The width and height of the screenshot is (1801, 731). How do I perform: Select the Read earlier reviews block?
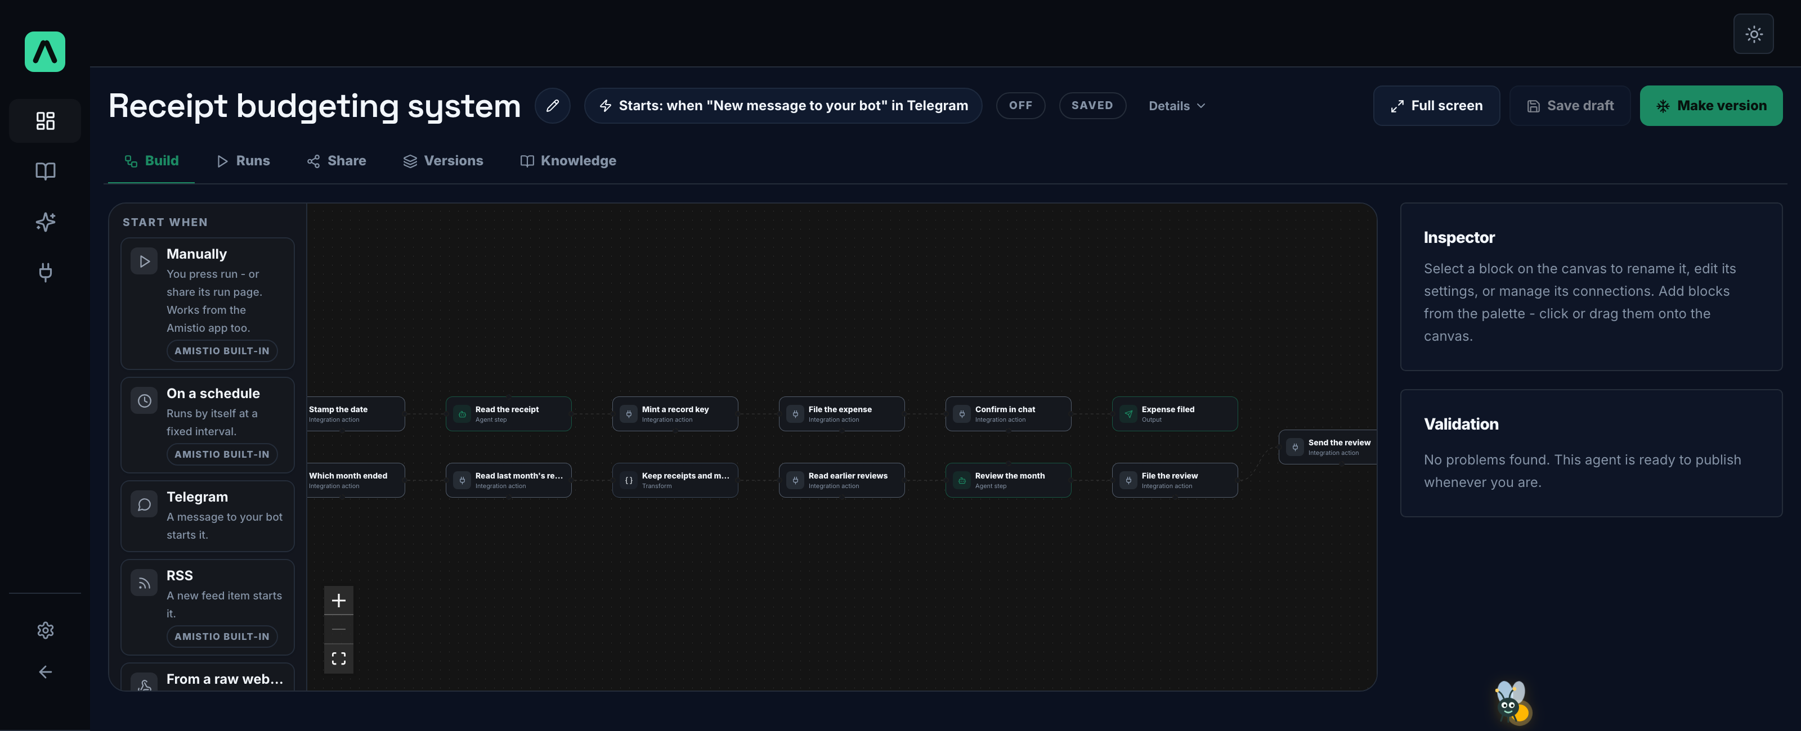(x=842, y=480)
